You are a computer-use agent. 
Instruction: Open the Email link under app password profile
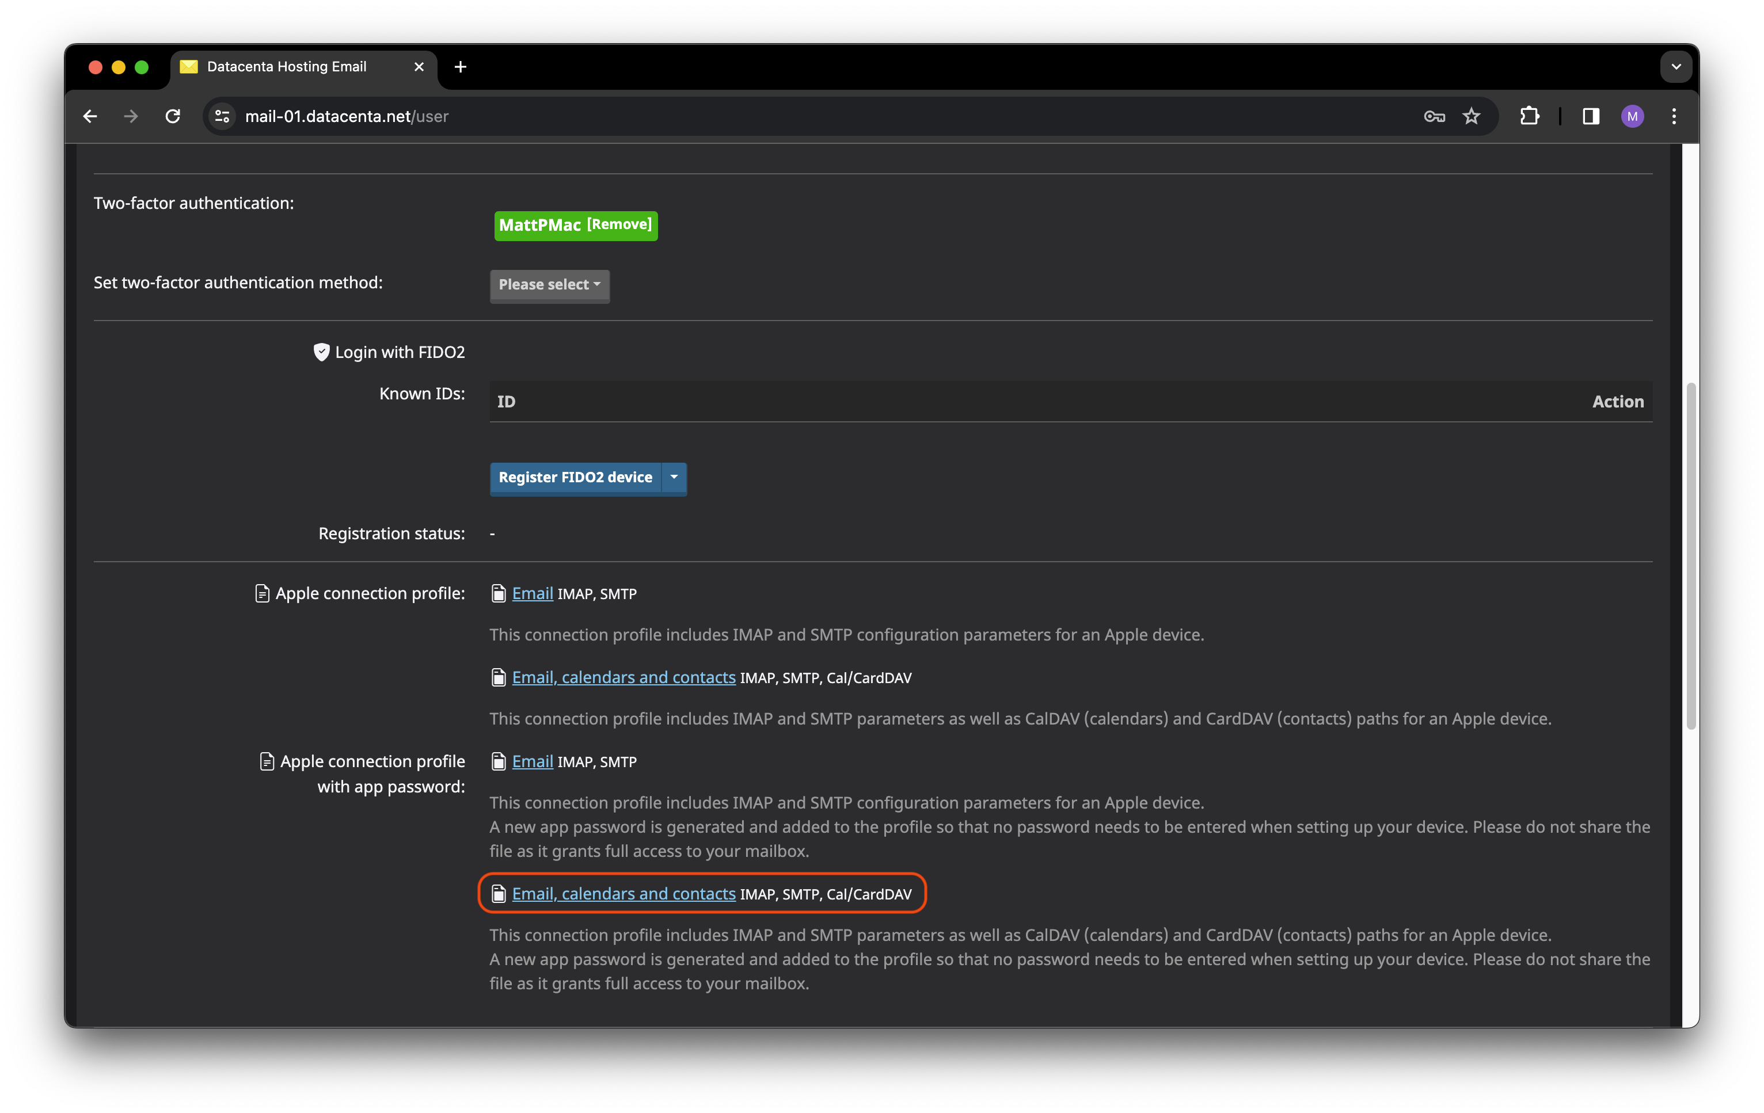tap(533, 763)
